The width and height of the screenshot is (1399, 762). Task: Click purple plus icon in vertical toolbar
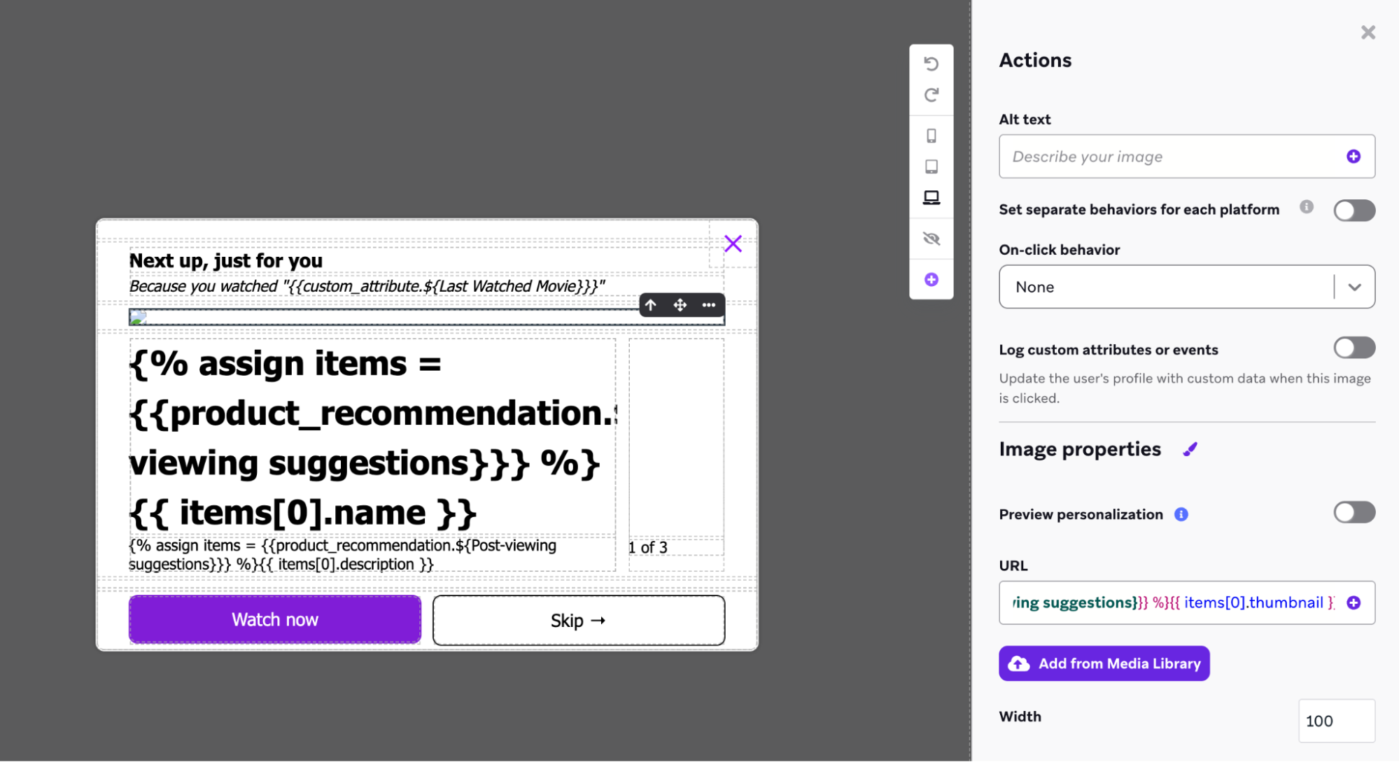pos(931,280)
